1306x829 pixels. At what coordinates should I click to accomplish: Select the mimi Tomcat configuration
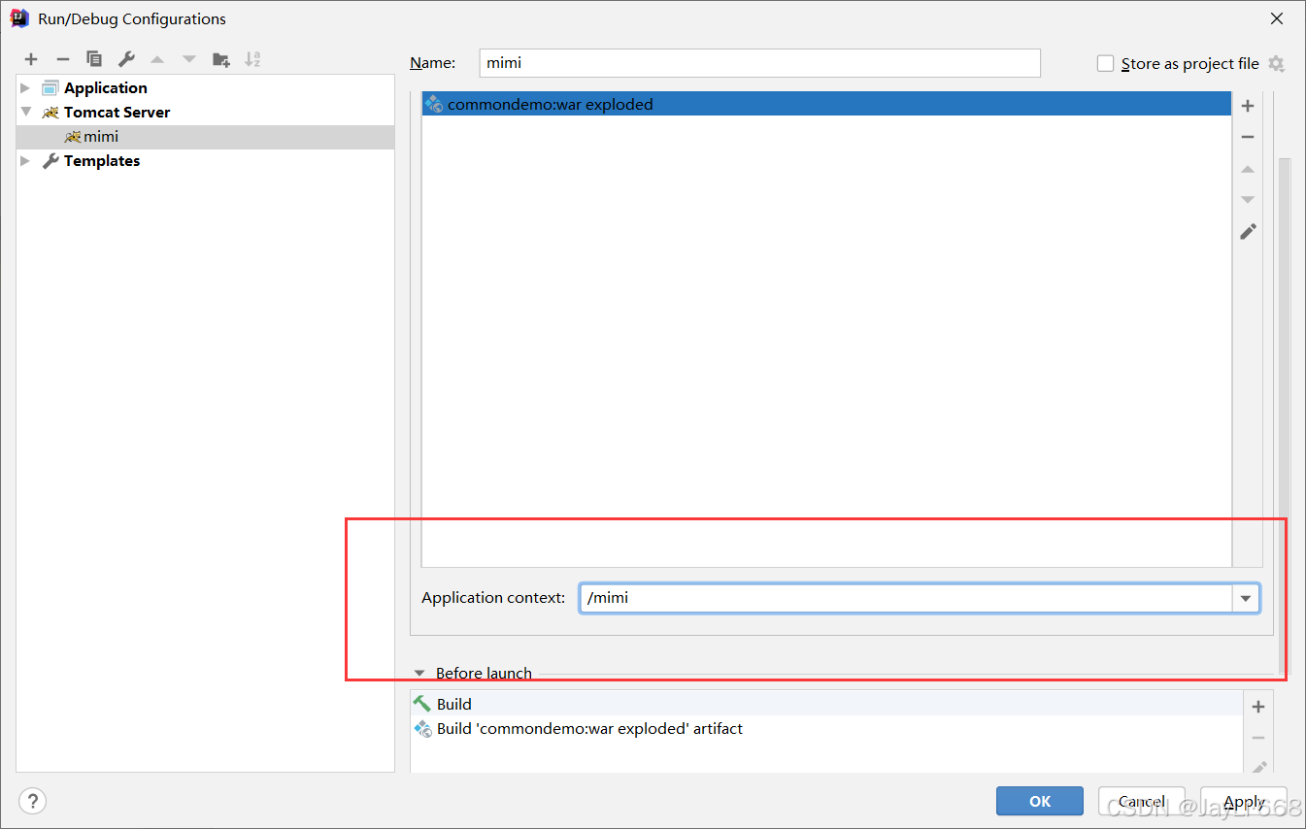206,137
